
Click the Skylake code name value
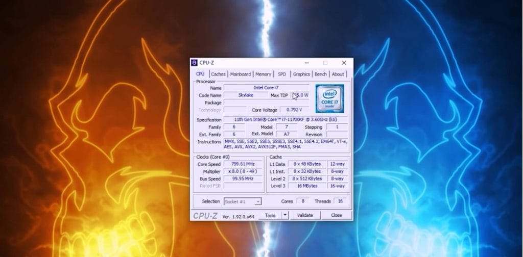point(246,95)
